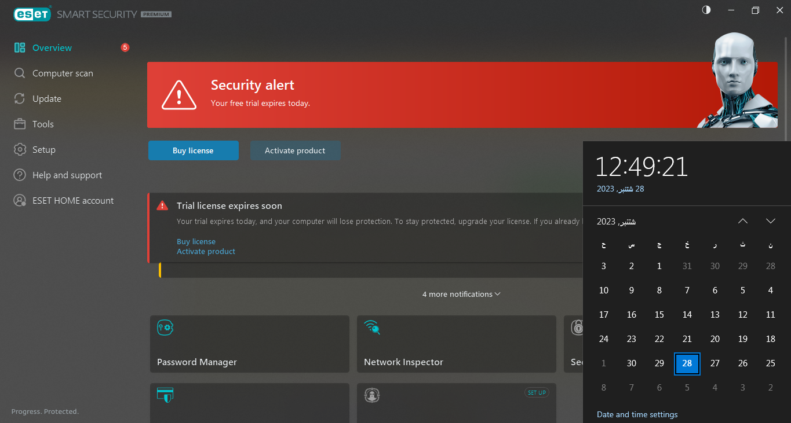
Task: Open ESET HOME account page
Action: click(x=72, y=201)
